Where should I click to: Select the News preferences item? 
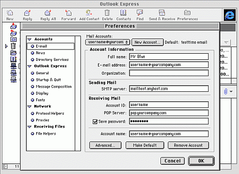click(x=40, y=53)
